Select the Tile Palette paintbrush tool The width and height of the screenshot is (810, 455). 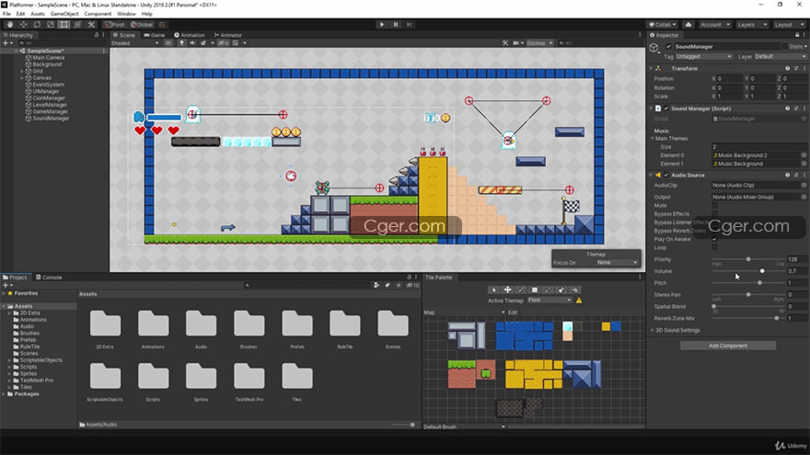click(521, 290)
